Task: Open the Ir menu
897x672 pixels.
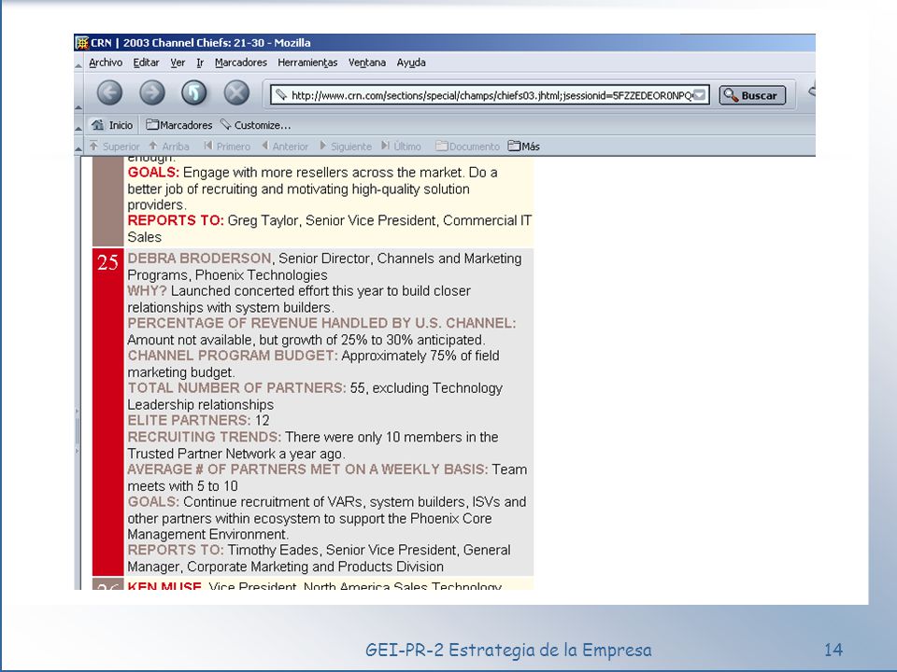Action: tap(200, 63)
